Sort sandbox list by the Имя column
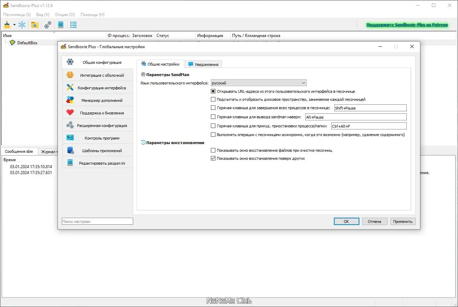This screenshot has height=307, width=458. pyautogui.click(x=54, y=36)
